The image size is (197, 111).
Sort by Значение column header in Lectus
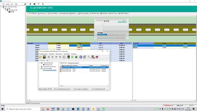[x=80, y=66]
